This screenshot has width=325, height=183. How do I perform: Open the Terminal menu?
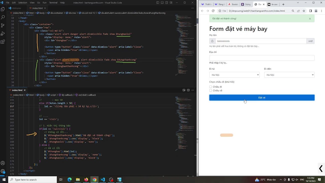(x=53, y=3)
